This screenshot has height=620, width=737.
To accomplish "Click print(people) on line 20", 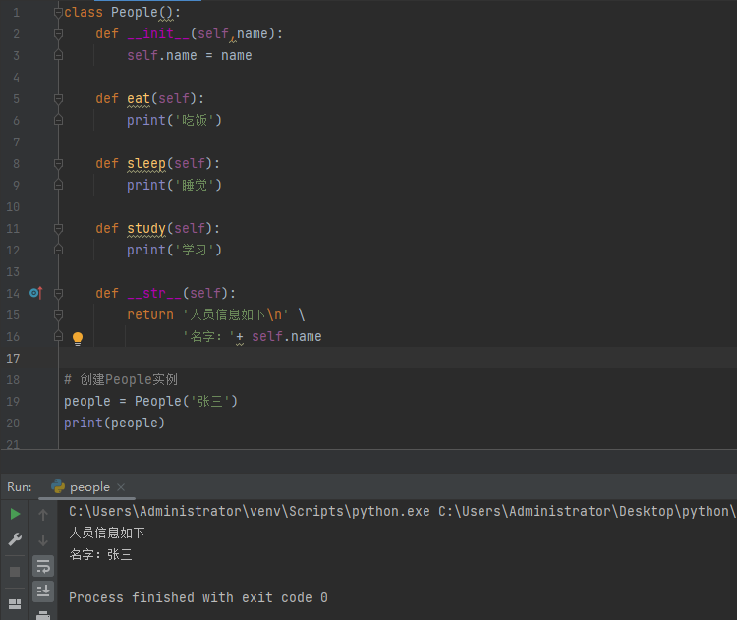I will [115, 423].
